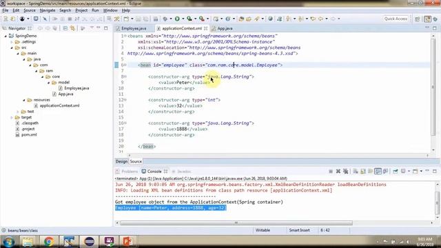The height and width of the screenshot is (248, 441).
Task: Click the editor vertical scrollbar
Action: click(433, 87)
